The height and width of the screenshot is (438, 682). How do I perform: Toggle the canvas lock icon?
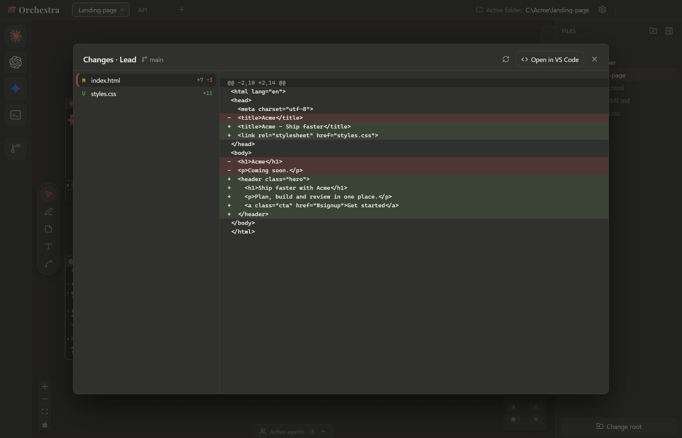coord(45,424)
